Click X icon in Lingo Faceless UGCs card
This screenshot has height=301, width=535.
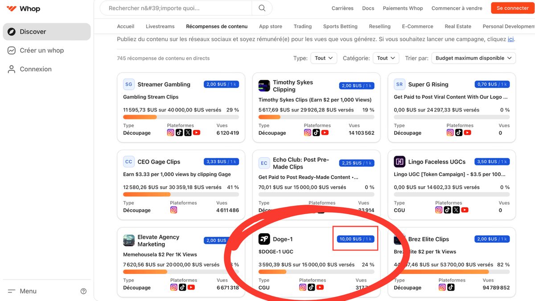[x=456, y=210]
